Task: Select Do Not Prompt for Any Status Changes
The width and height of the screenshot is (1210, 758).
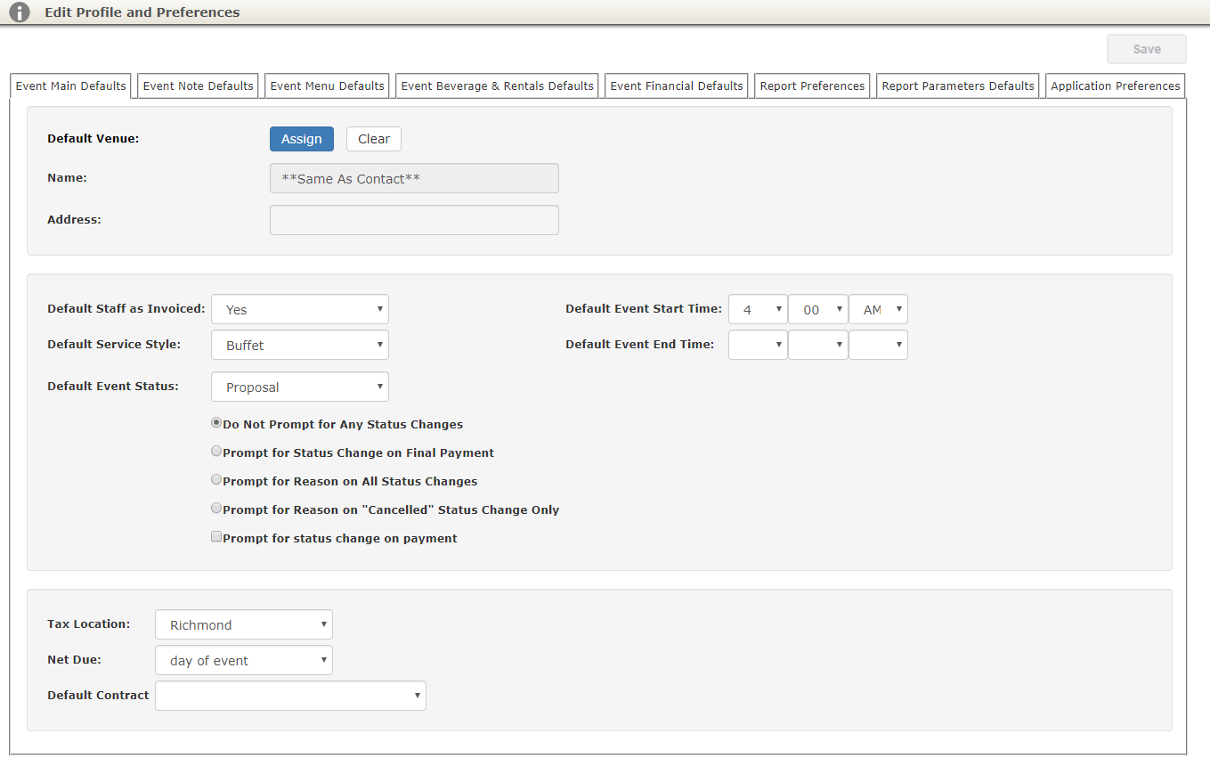Action: (216, 423)
